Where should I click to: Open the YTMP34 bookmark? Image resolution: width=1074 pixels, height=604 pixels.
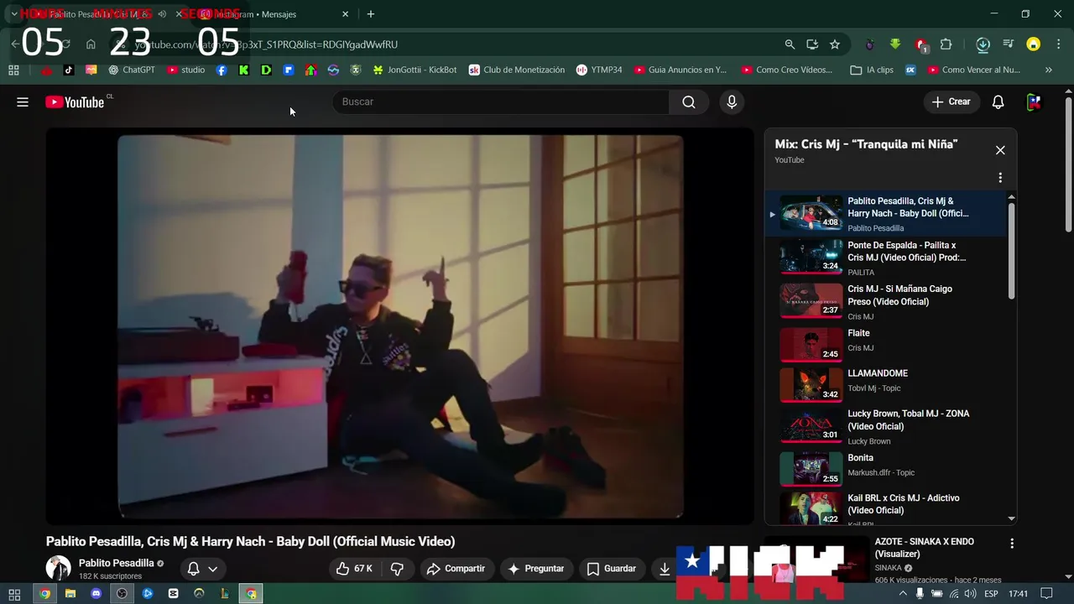(599, 70)
